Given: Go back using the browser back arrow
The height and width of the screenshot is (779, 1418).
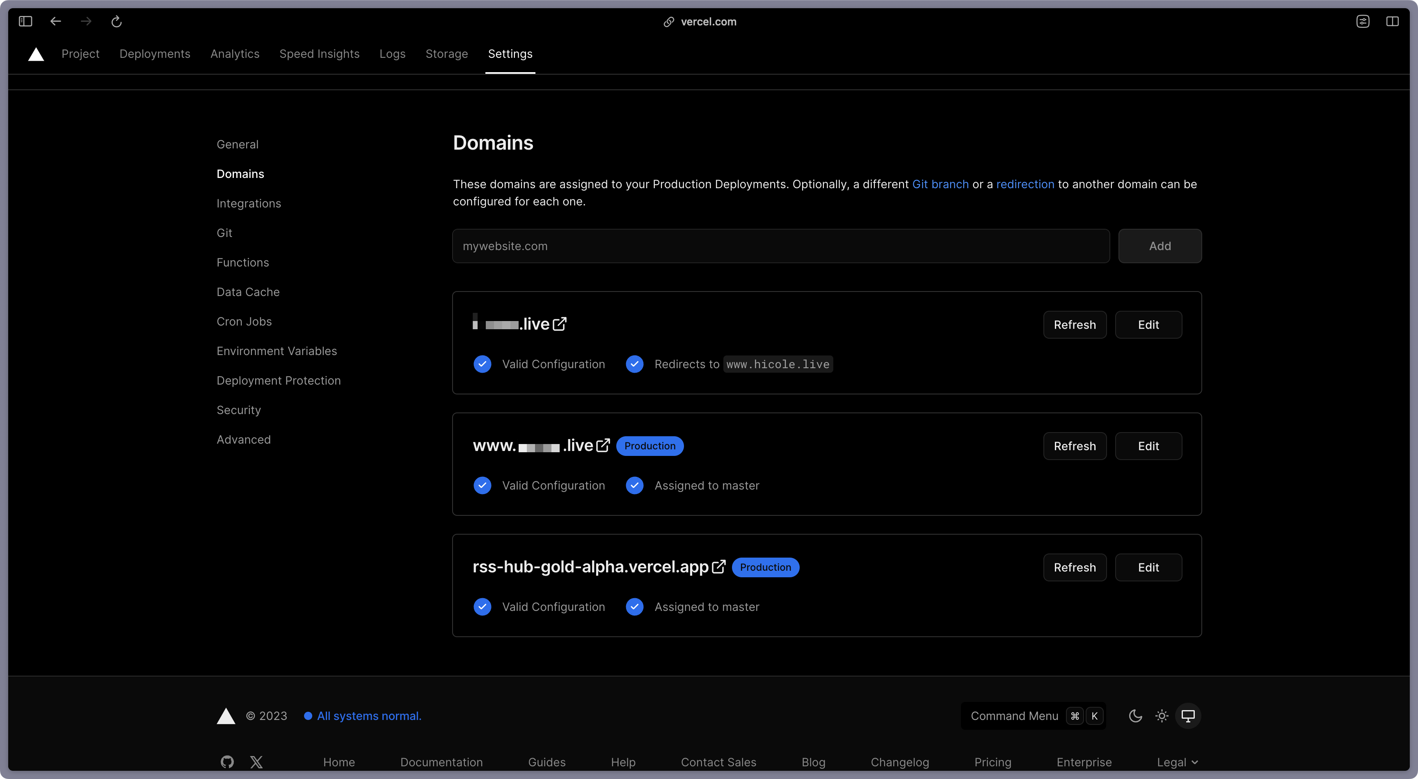Looking at the screenshot, I should point(56,21).
